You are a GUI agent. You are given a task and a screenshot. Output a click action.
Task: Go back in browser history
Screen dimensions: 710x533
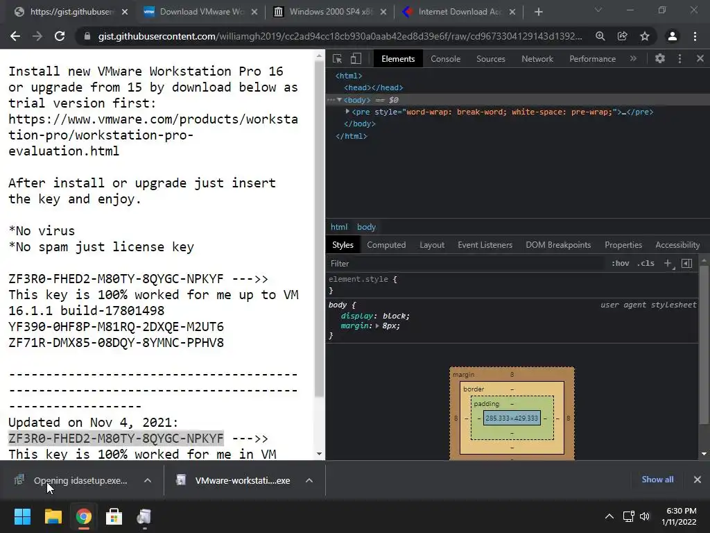point(15,36)
